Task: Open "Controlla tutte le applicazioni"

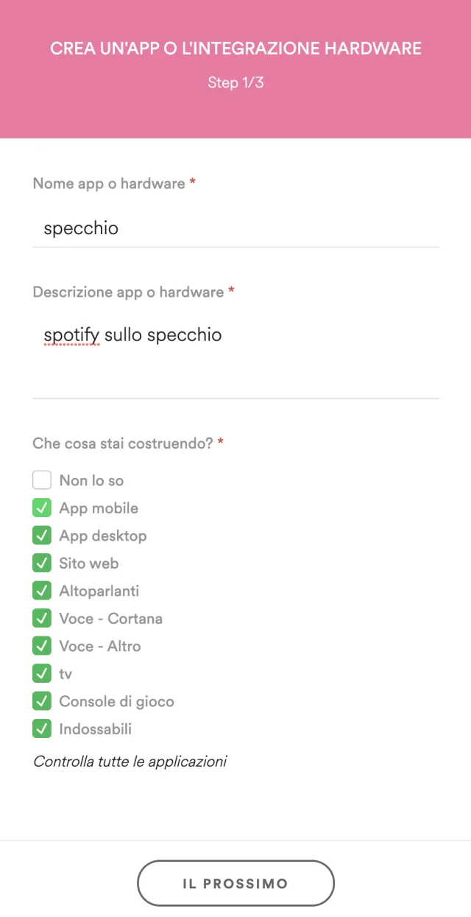Action: pyautogui.click(x=130, y=761)
